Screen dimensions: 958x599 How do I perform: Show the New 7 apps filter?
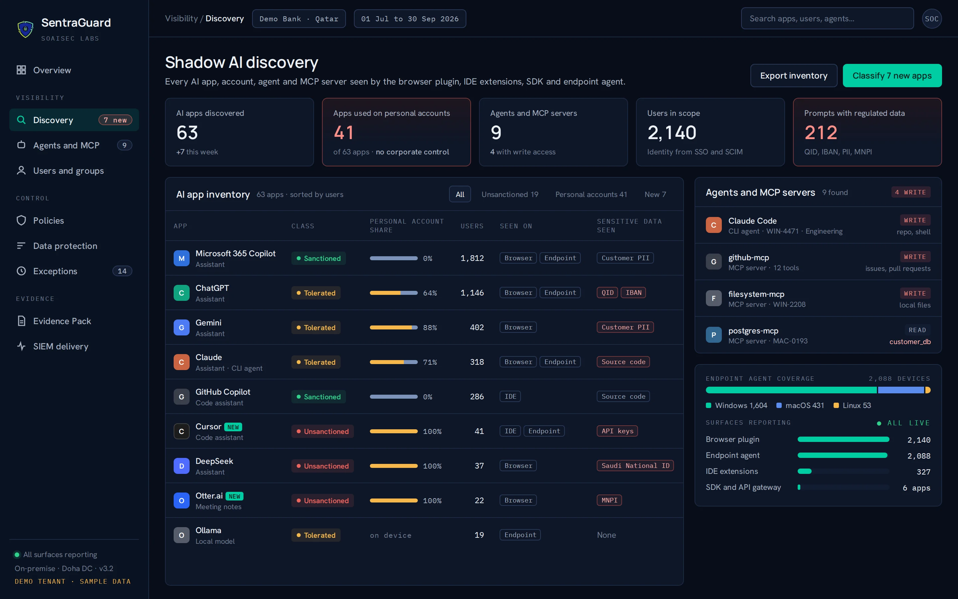655,194
